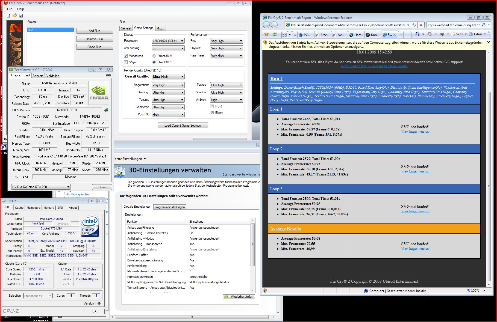Click the Save project floppy icon

pos(21,16)
